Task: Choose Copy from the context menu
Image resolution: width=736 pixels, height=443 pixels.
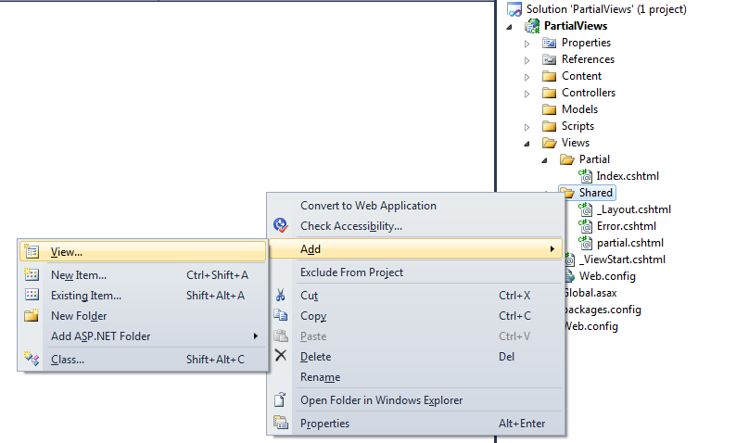Action: pos(416,316)
